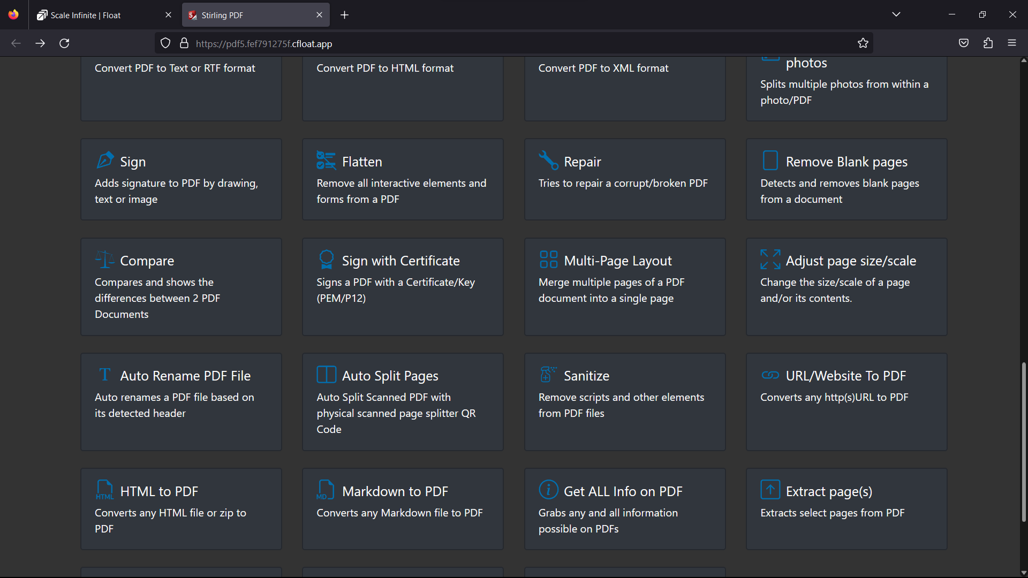This screenshot has width=1028, height=578.
Task: Click the Sign pen icon
Action: click(x=105, y=160)
